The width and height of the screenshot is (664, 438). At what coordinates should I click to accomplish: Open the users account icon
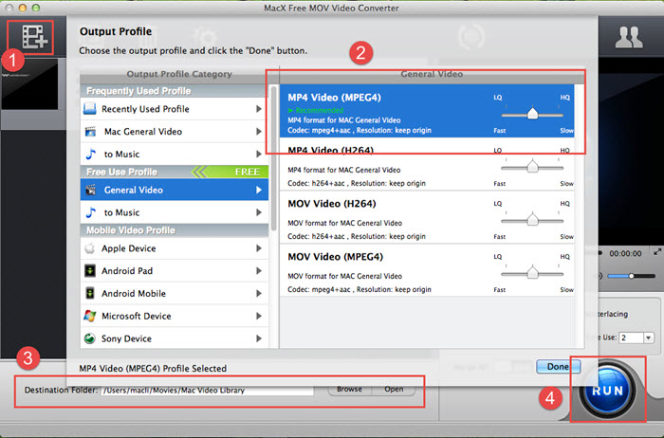(629, 38)
